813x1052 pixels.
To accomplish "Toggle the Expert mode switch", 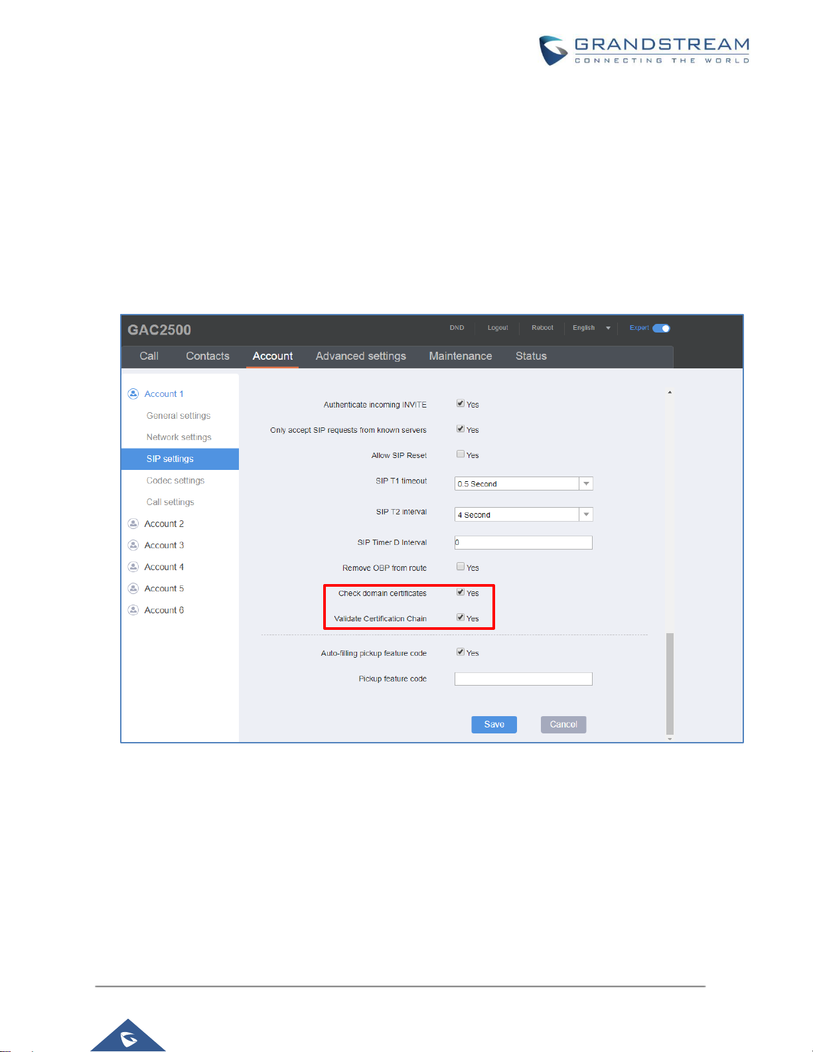I will point(662,328).
